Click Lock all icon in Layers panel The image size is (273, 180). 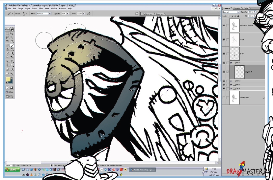(238, 16)
